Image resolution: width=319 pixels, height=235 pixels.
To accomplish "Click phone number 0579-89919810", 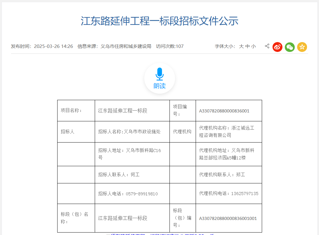I will click(x=142, y=194).
